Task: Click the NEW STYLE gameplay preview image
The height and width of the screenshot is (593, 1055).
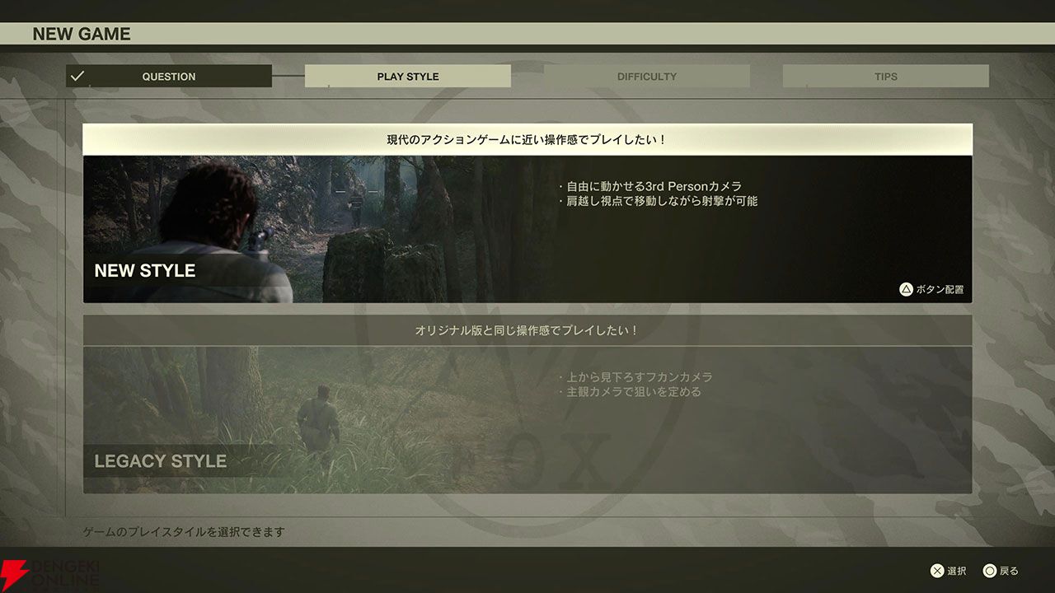Action: [305, 229]
